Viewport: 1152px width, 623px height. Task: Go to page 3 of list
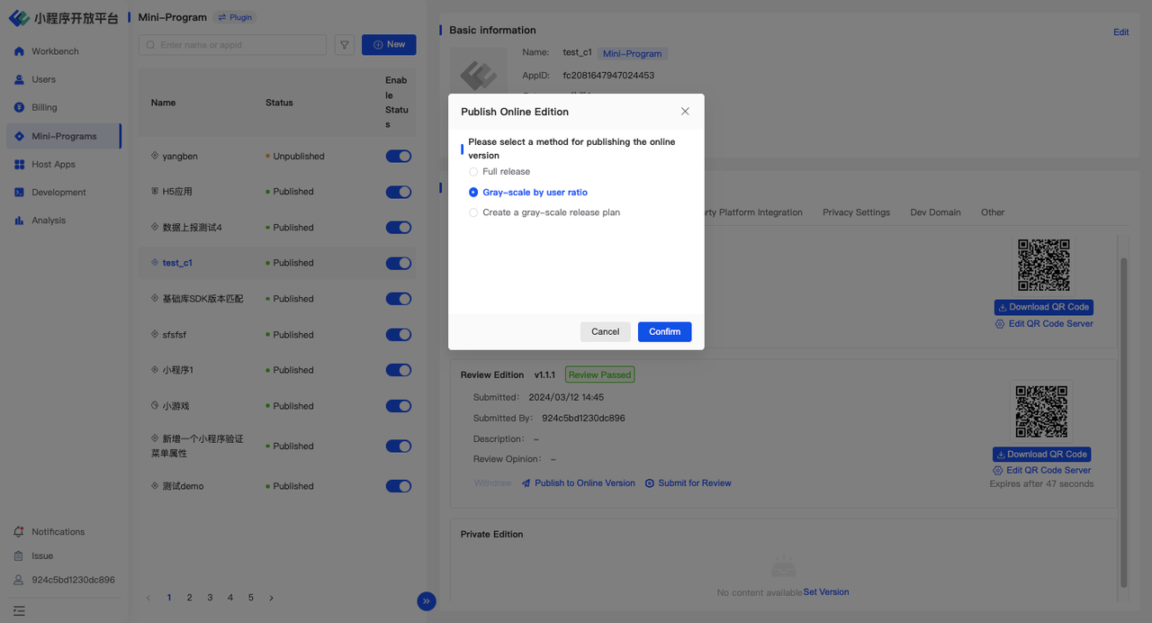click(x=210, y=598)
